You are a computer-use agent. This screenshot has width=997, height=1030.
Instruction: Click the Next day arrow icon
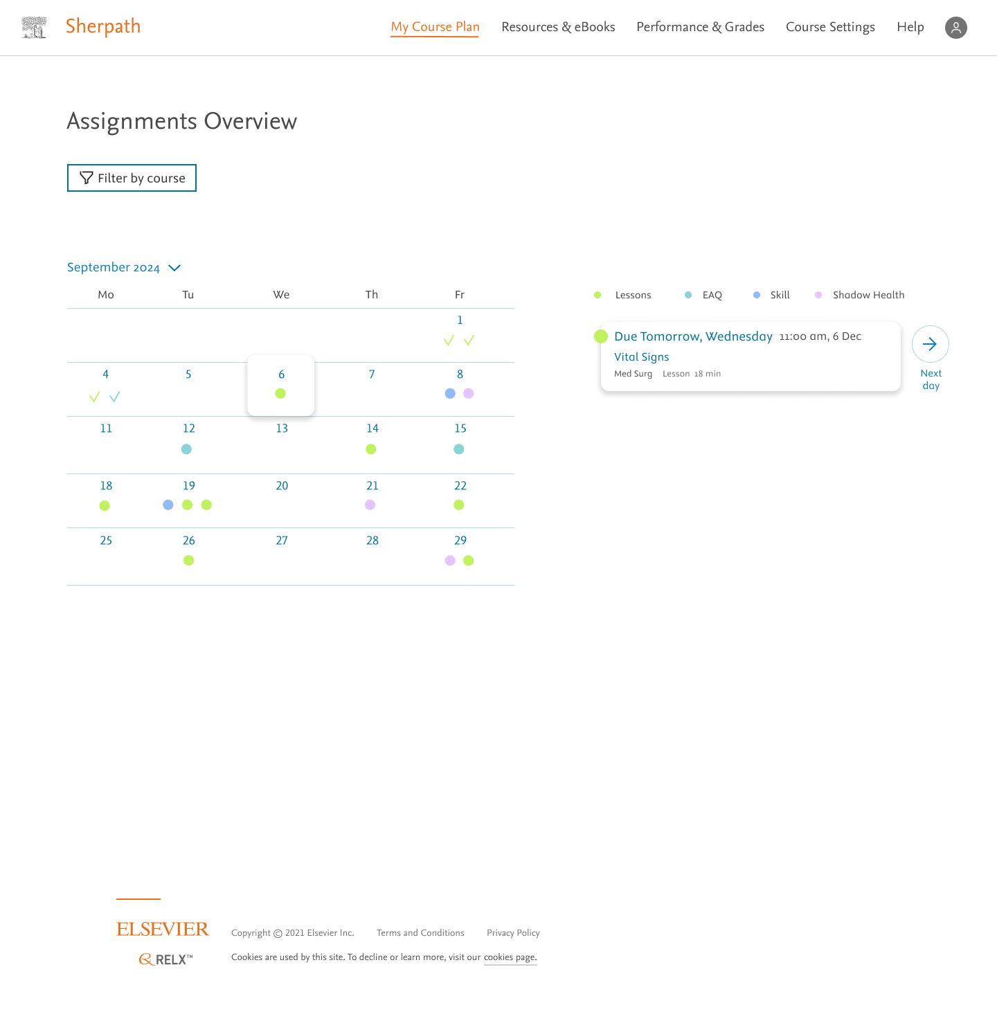[930, 344]
